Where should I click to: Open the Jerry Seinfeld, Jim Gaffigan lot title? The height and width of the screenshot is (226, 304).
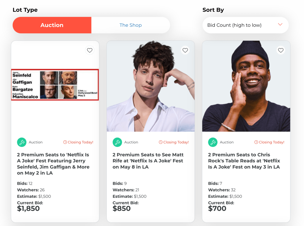click(53, 164)
